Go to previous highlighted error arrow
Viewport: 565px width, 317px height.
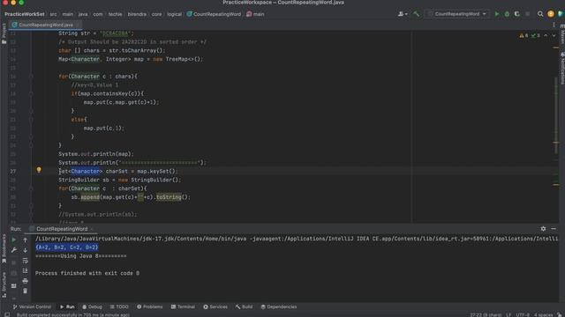click(546, 35)
